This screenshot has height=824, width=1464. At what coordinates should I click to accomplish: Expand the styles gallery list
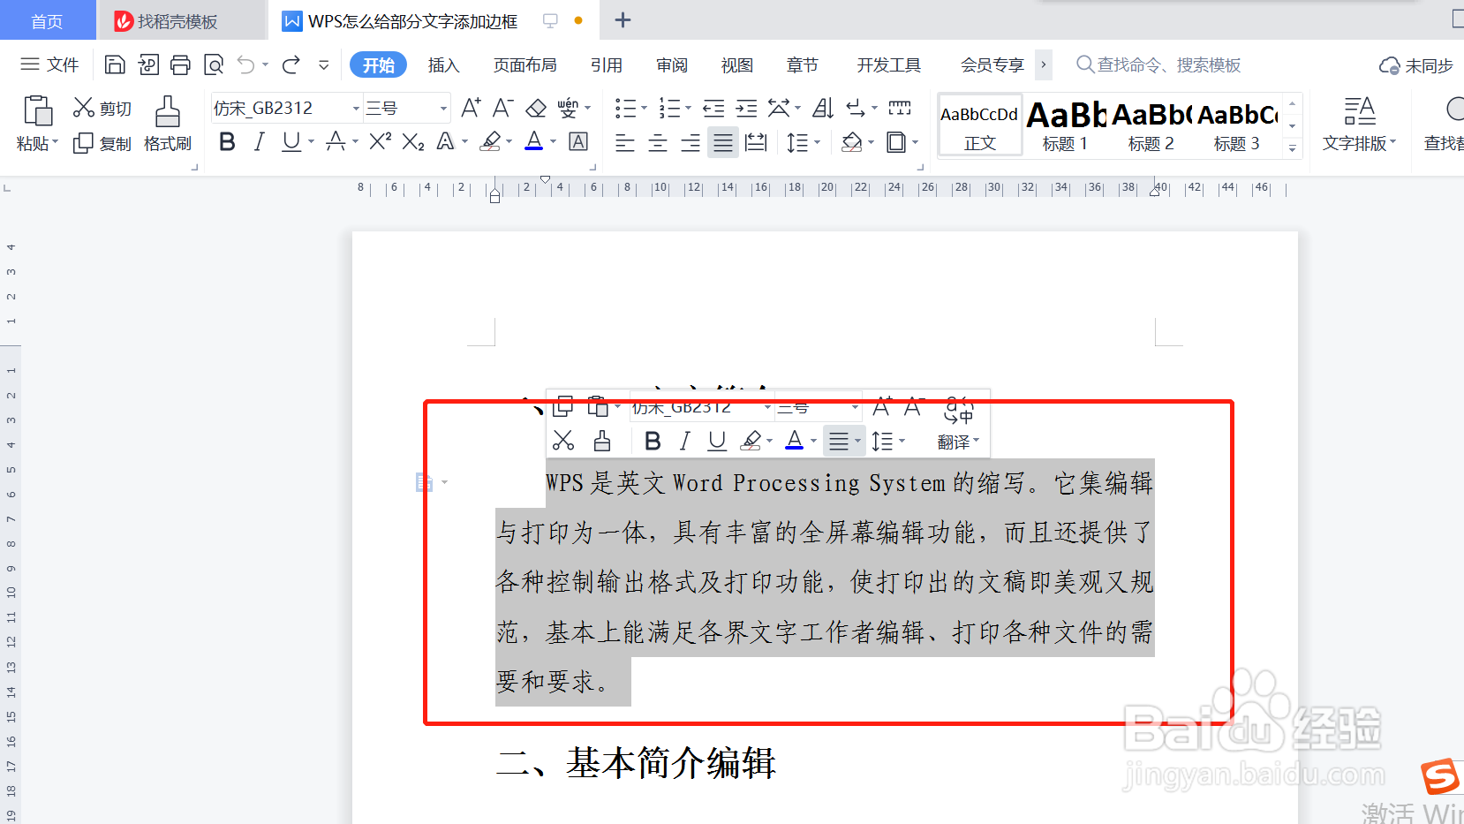pos(1292,147)
